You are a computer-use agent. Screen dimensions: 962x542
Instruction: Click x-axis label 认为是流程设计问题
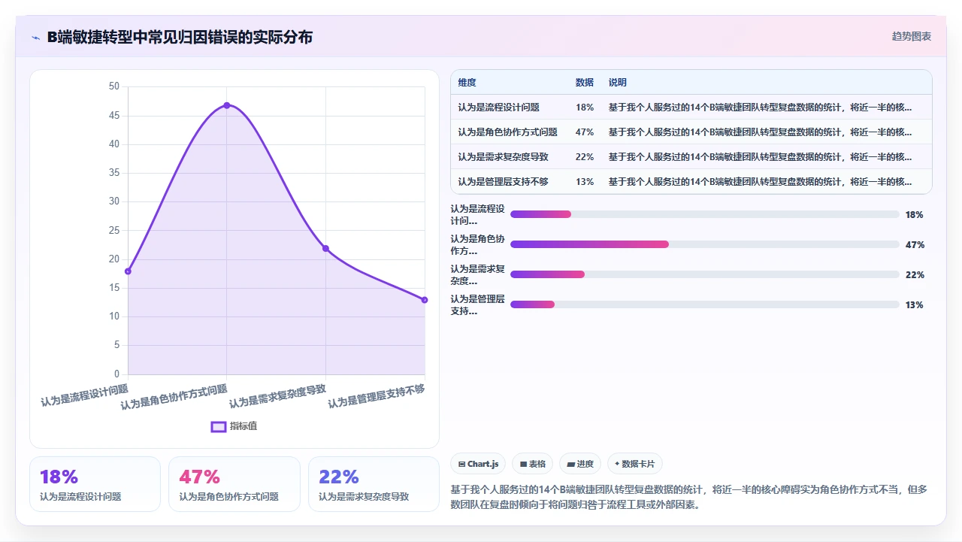tap(84, 395)
